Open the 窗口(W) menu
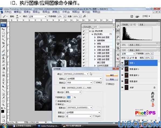Screen dimensions: 161x128 point(86,12)
